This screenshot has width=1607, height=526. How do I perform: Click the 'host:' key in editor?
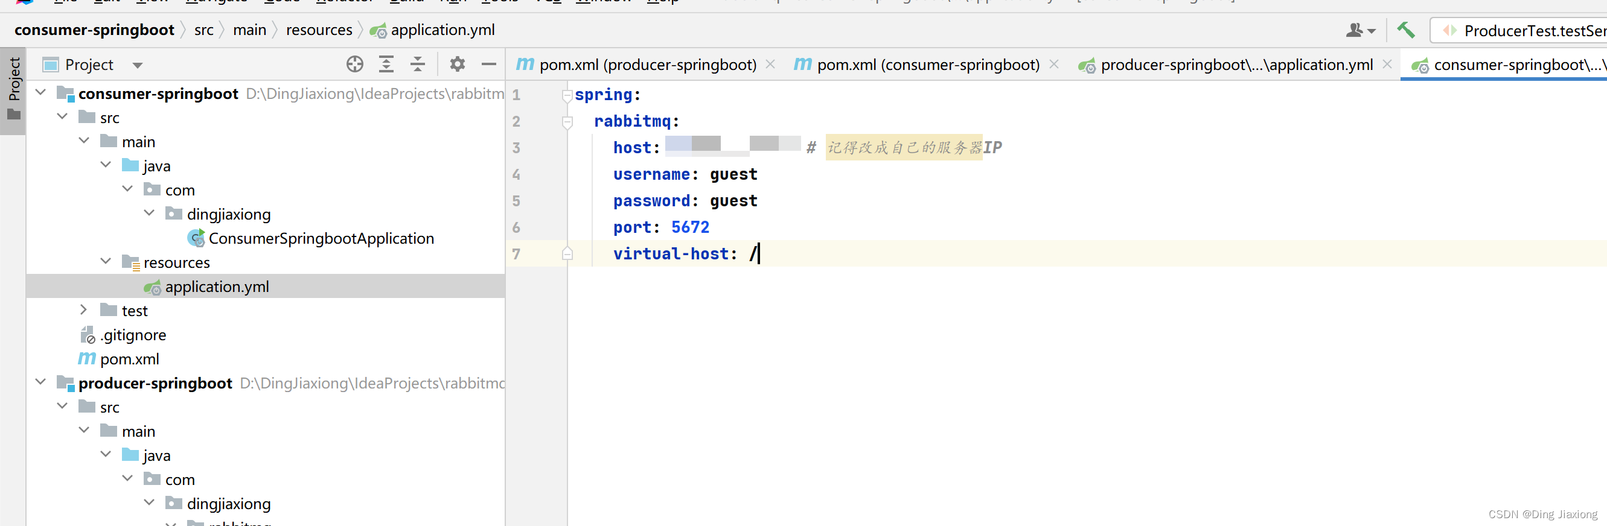pos(636,148)
